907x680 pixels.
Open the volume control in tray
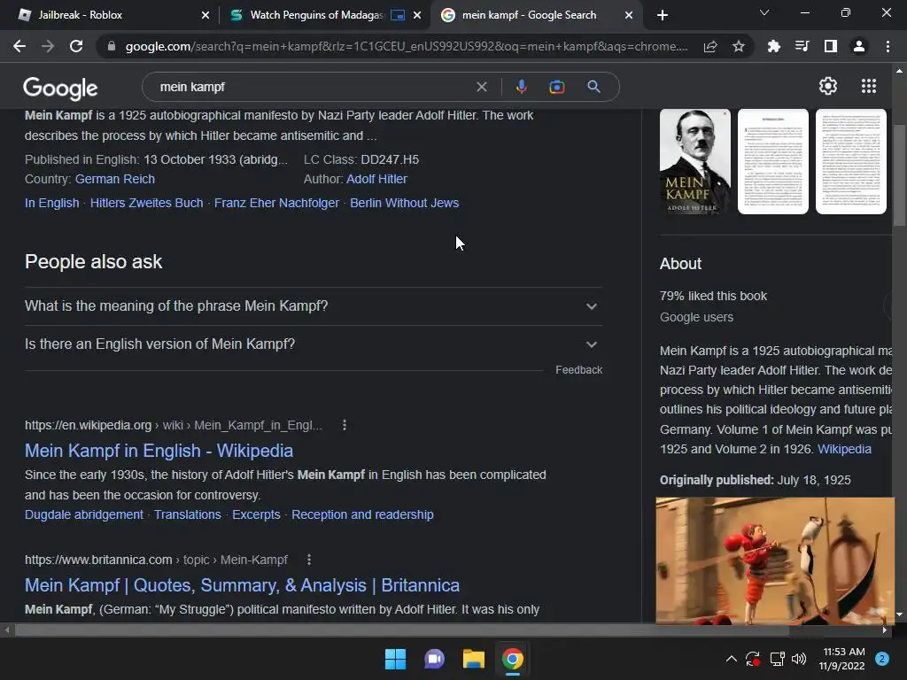[x=799, y=659]
